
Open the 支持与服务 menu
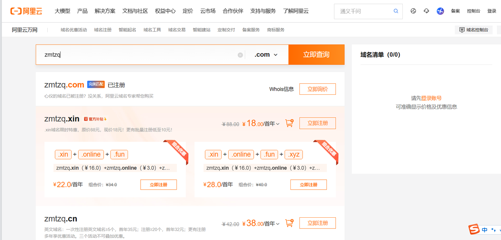coord(263,11)
